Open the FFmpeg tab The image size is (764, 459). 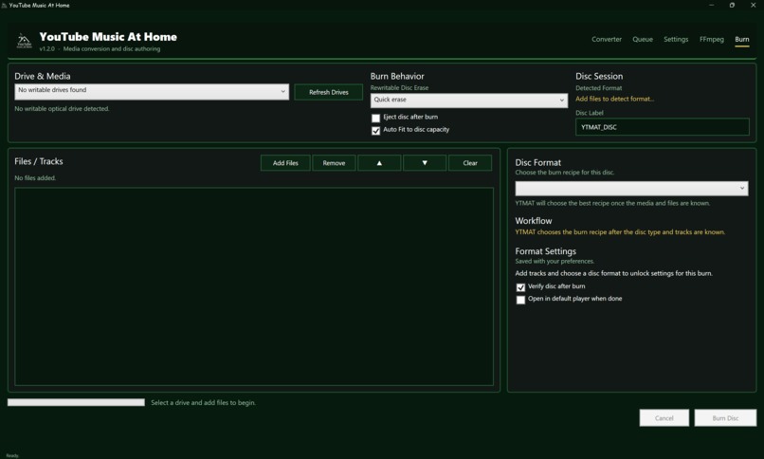[711, 39]
